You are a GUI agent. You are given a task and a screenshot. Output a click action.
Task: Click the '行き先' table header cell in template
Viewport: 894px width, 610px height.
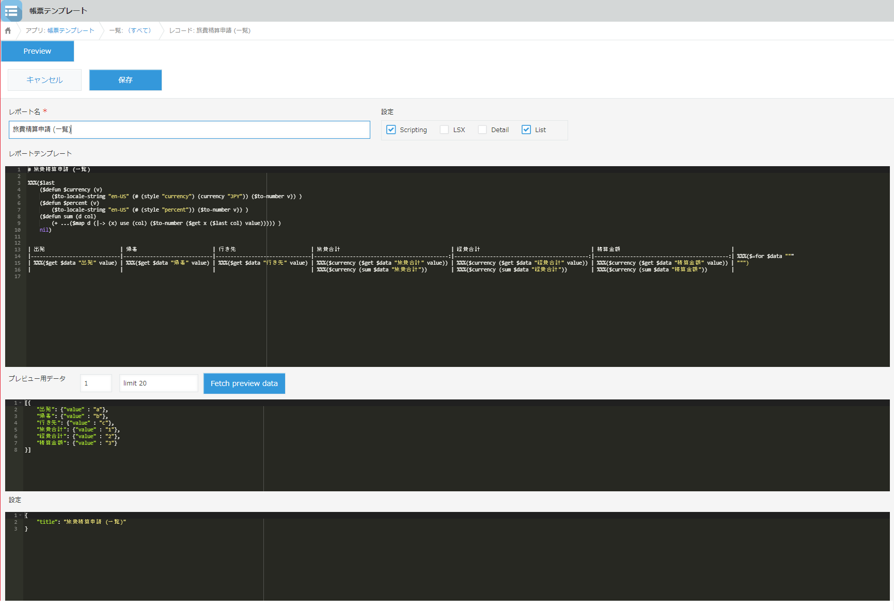(227, 249)
